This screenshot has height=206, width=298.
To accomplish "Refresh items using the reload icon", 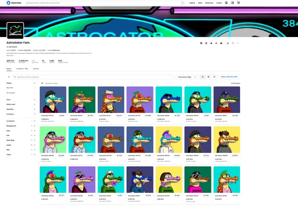I will (42, 83).
